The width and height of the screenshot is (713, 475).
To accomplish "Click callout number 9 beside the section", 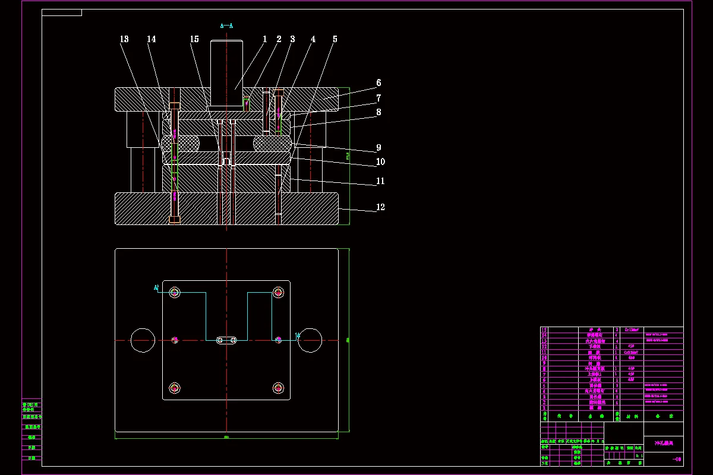I will [378, 148].
